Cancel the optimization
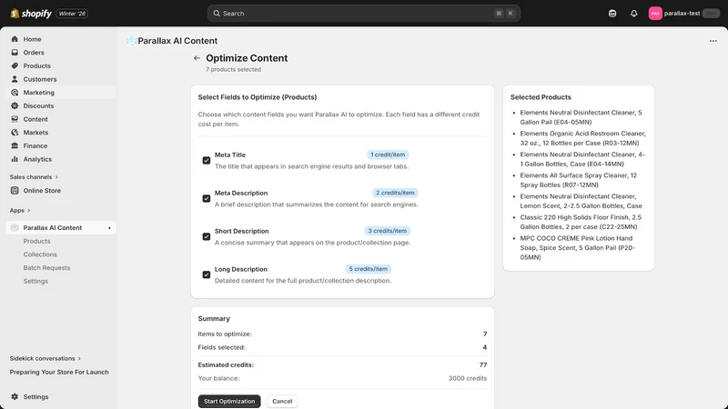The image size is (728, 409). [x=282, y=401]
